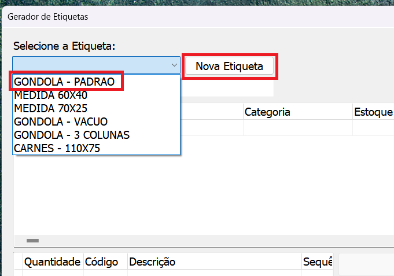Click the horizontal scrollbar thumb
The width and height of the screenshot is (394, 276).
pyautogui.click(x=32, y=240)
